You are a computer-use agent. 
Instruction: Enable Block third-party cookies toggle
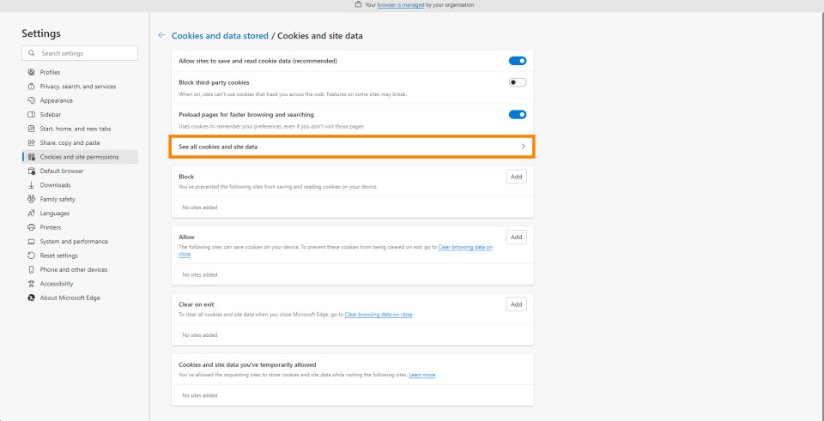(517, 82)
